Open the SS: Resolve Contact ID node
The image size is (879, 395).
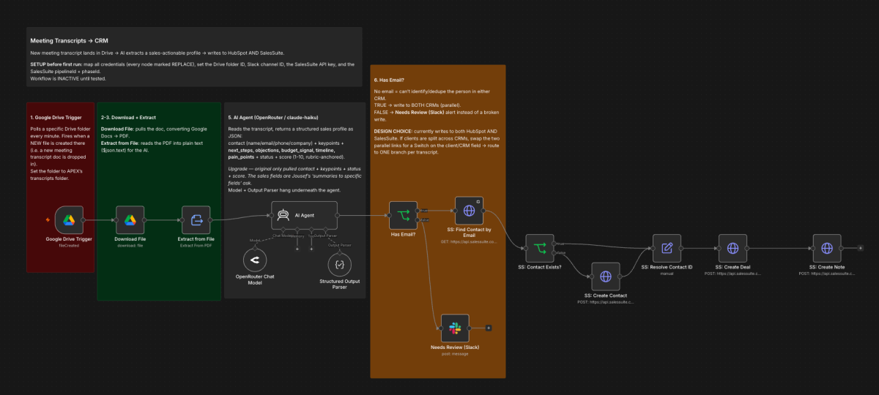(667, 248)
